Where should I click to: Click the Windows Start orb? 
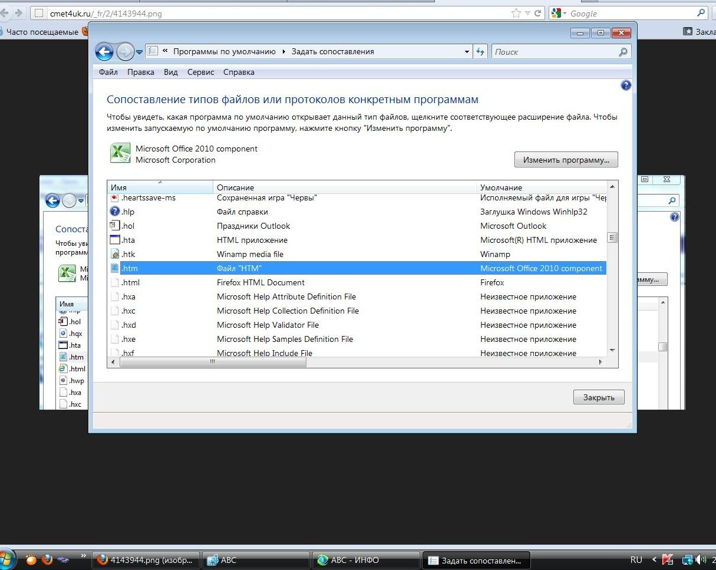click(7, 559)
